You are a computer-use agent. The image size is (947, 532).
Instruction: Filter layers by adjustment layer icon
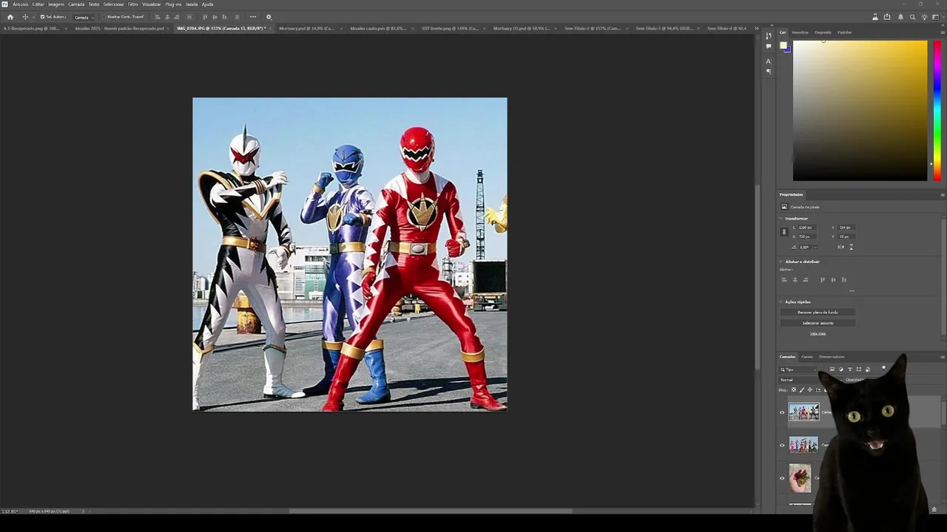pyautogui.click(x=840, y=369)
